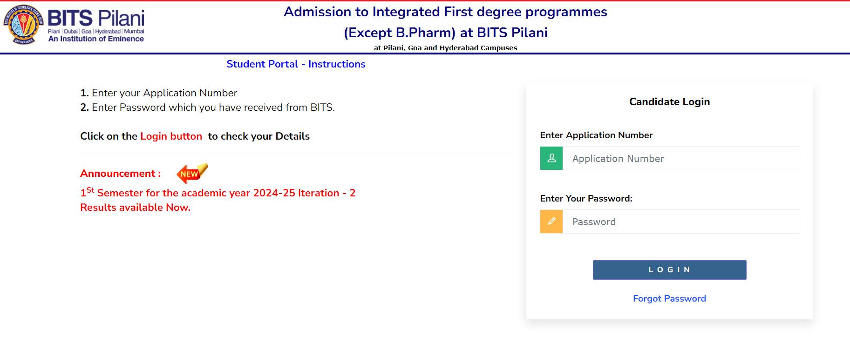Image resolution: width=850 pixels, height=343 pixels.
Task: Click the NEW announcement badge icon
Action: coord(192,173)
